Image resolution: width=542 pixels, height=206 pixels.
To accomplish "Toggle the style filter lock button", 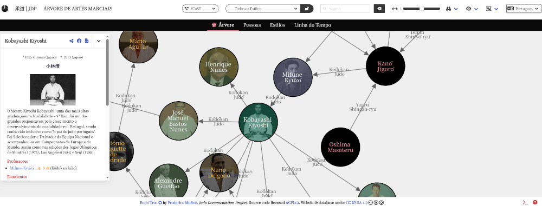I will (x=307, y=9).
